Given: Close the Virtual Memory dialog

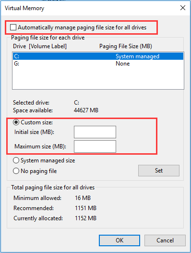Looking at the screenshot, I should 183,8.
